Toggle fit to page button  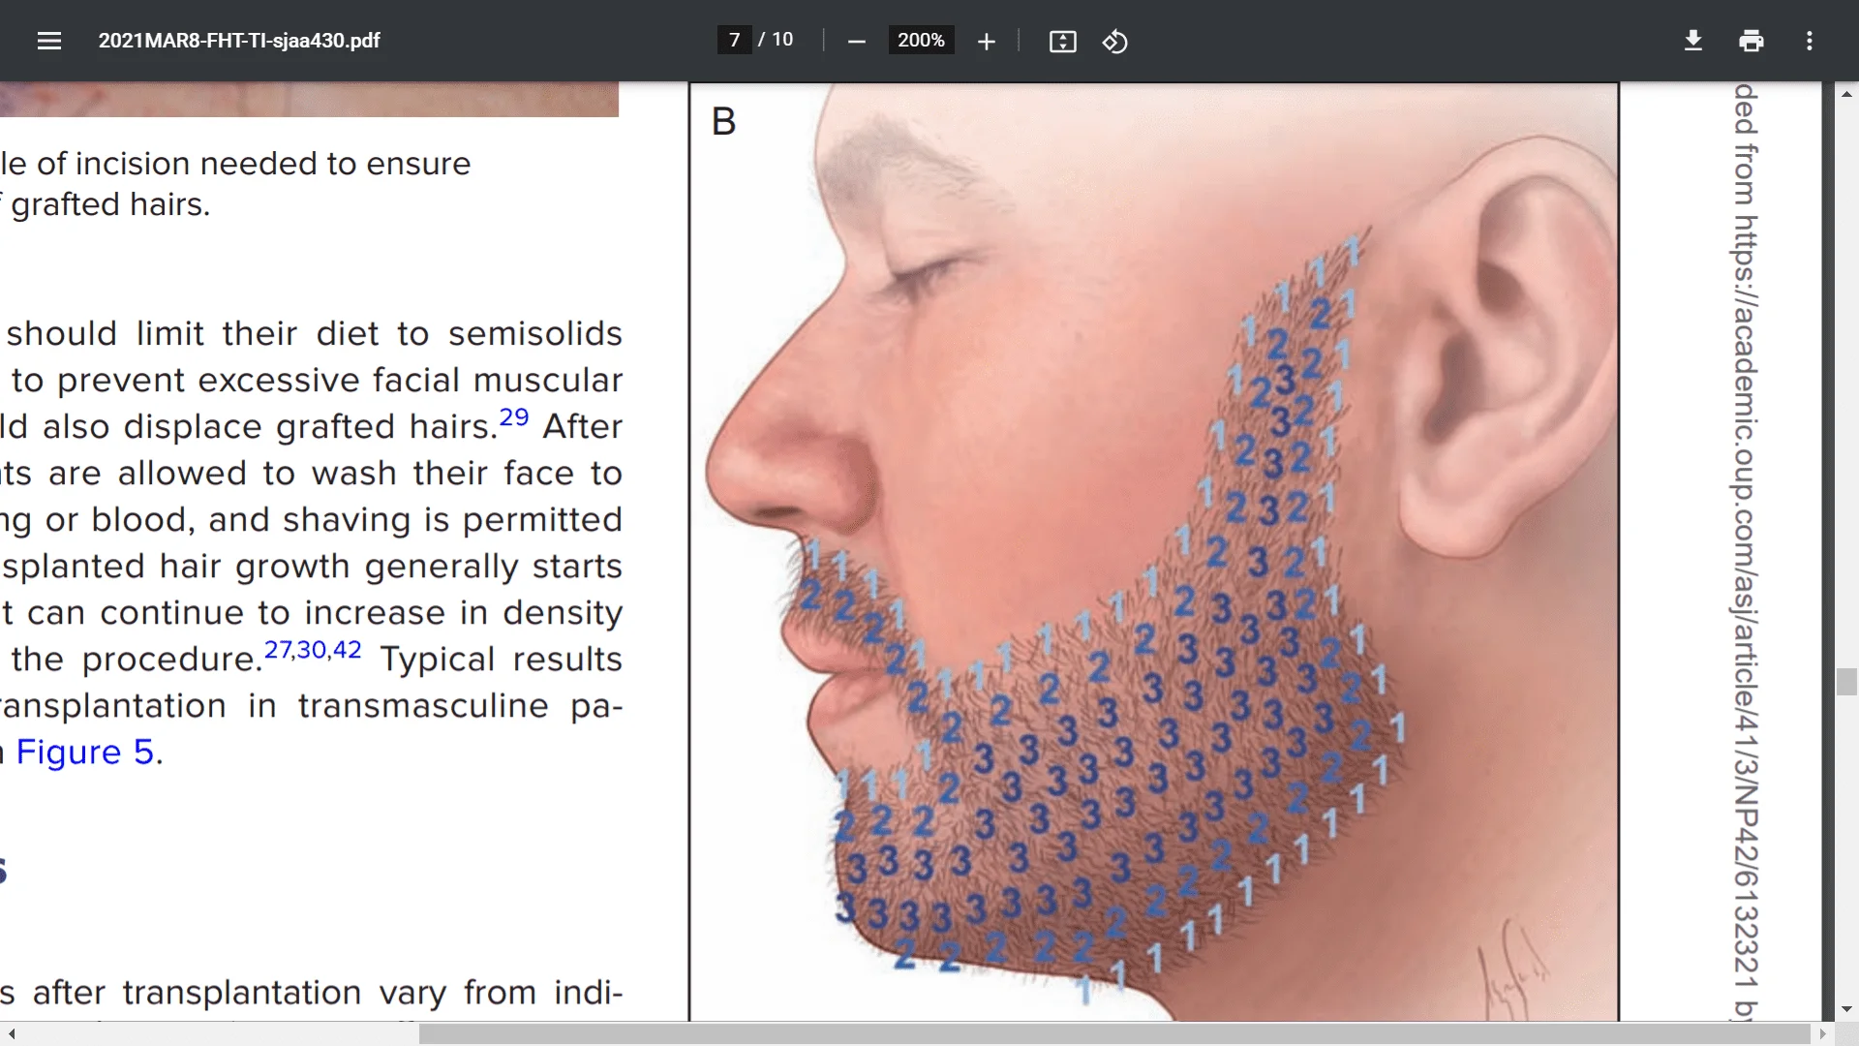click(1062, 41)
